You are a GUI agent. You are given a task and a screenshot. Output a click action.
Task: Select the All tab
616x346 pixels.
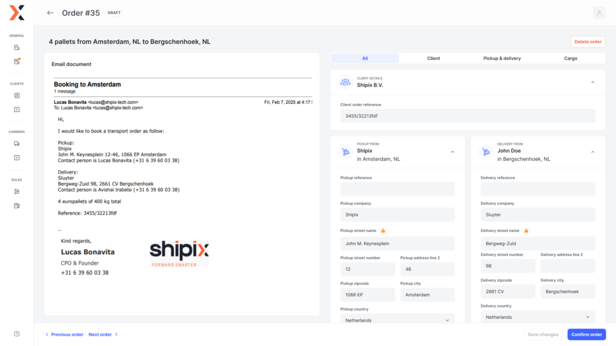coord(365,58)
